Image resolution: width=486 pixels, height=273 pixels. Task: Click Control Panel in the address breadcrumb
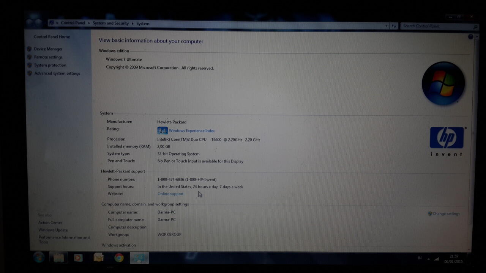pyautogui.click(x=73, y=23)
